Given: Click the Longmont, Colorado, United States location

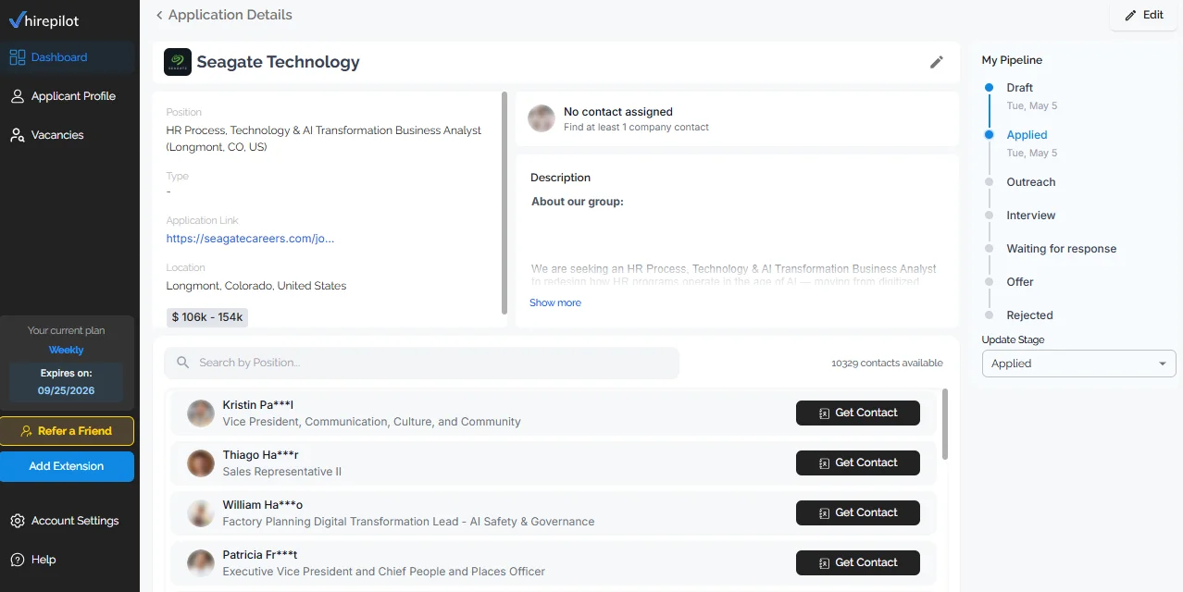Looking at the screenshot, I should 256,286.
